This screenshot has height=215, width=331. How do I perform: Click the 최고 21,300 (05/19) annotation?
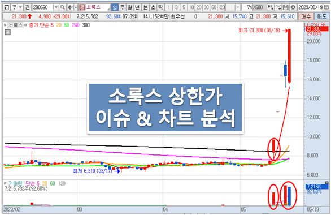click(x=259, y=31)
